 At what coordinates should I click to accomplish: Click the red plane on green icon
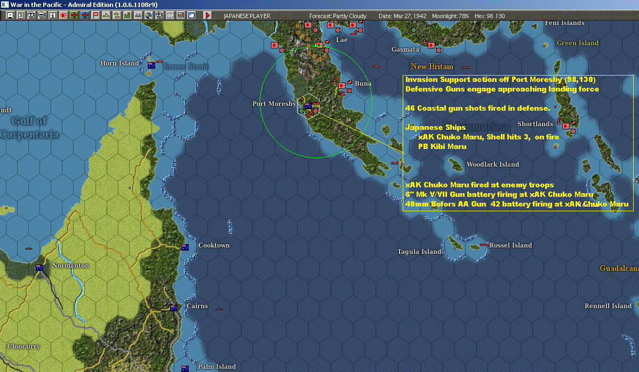74,15
